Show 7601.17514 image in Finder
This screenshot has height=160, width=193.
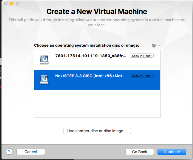click(x=142, y=56)
